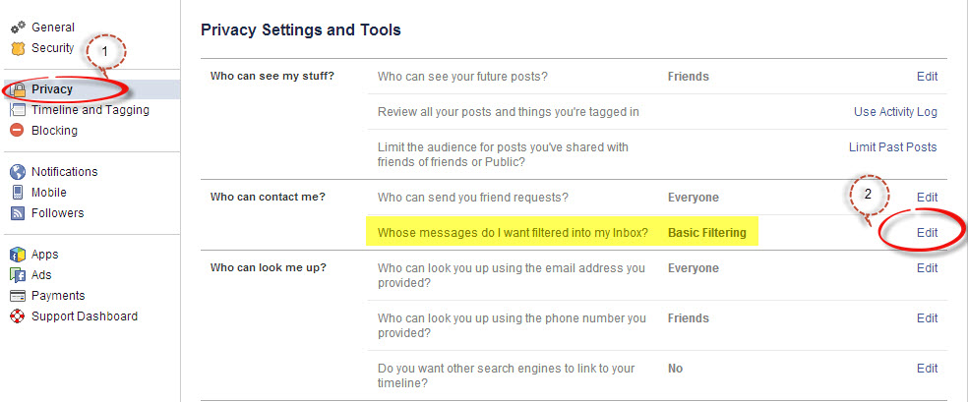Open Use Activity Log link
Viewport: 968px width, 402px height.
(895, 112)
